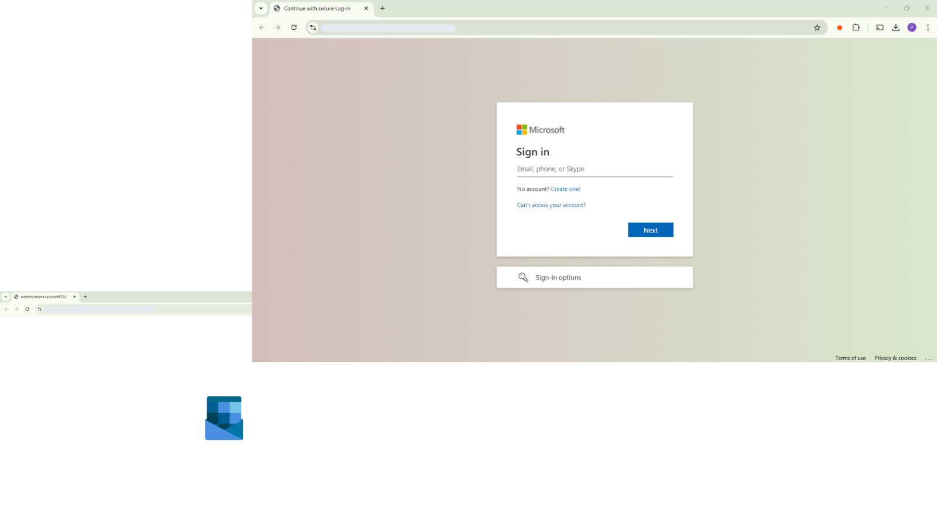The width and height of the screenshot is (937, 527).
Task: Click 'Can't access your account?' link
Action: (551, 205)
